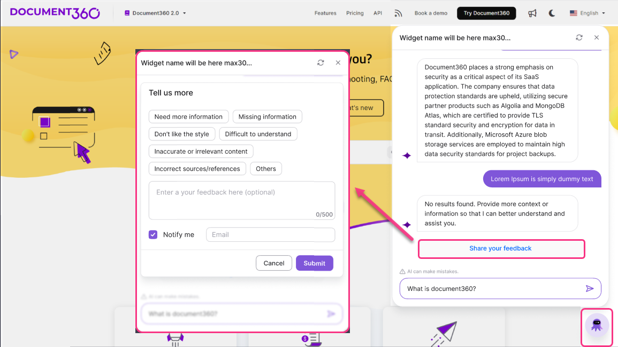
Task: Submit the feedback form
Action: pos(315,263)
